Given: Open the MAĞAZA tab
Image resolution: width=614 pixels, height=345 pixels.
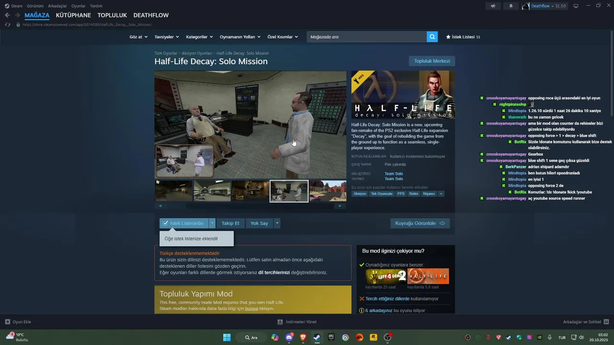Looking at the screenshot, I should coord(37,15).
